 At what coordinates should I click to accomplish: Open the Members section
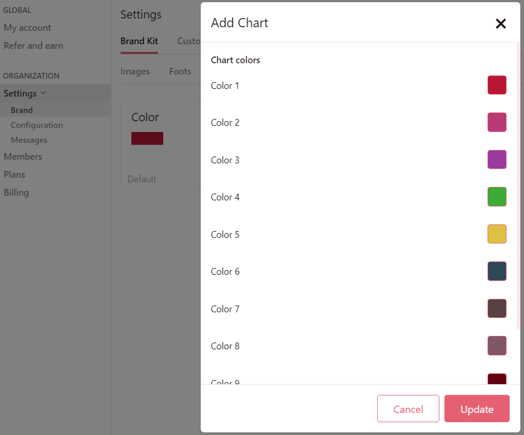coord(23,156)
